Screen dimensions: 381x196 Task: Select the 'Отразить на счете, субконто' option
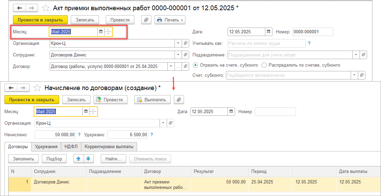coord(195,65)
